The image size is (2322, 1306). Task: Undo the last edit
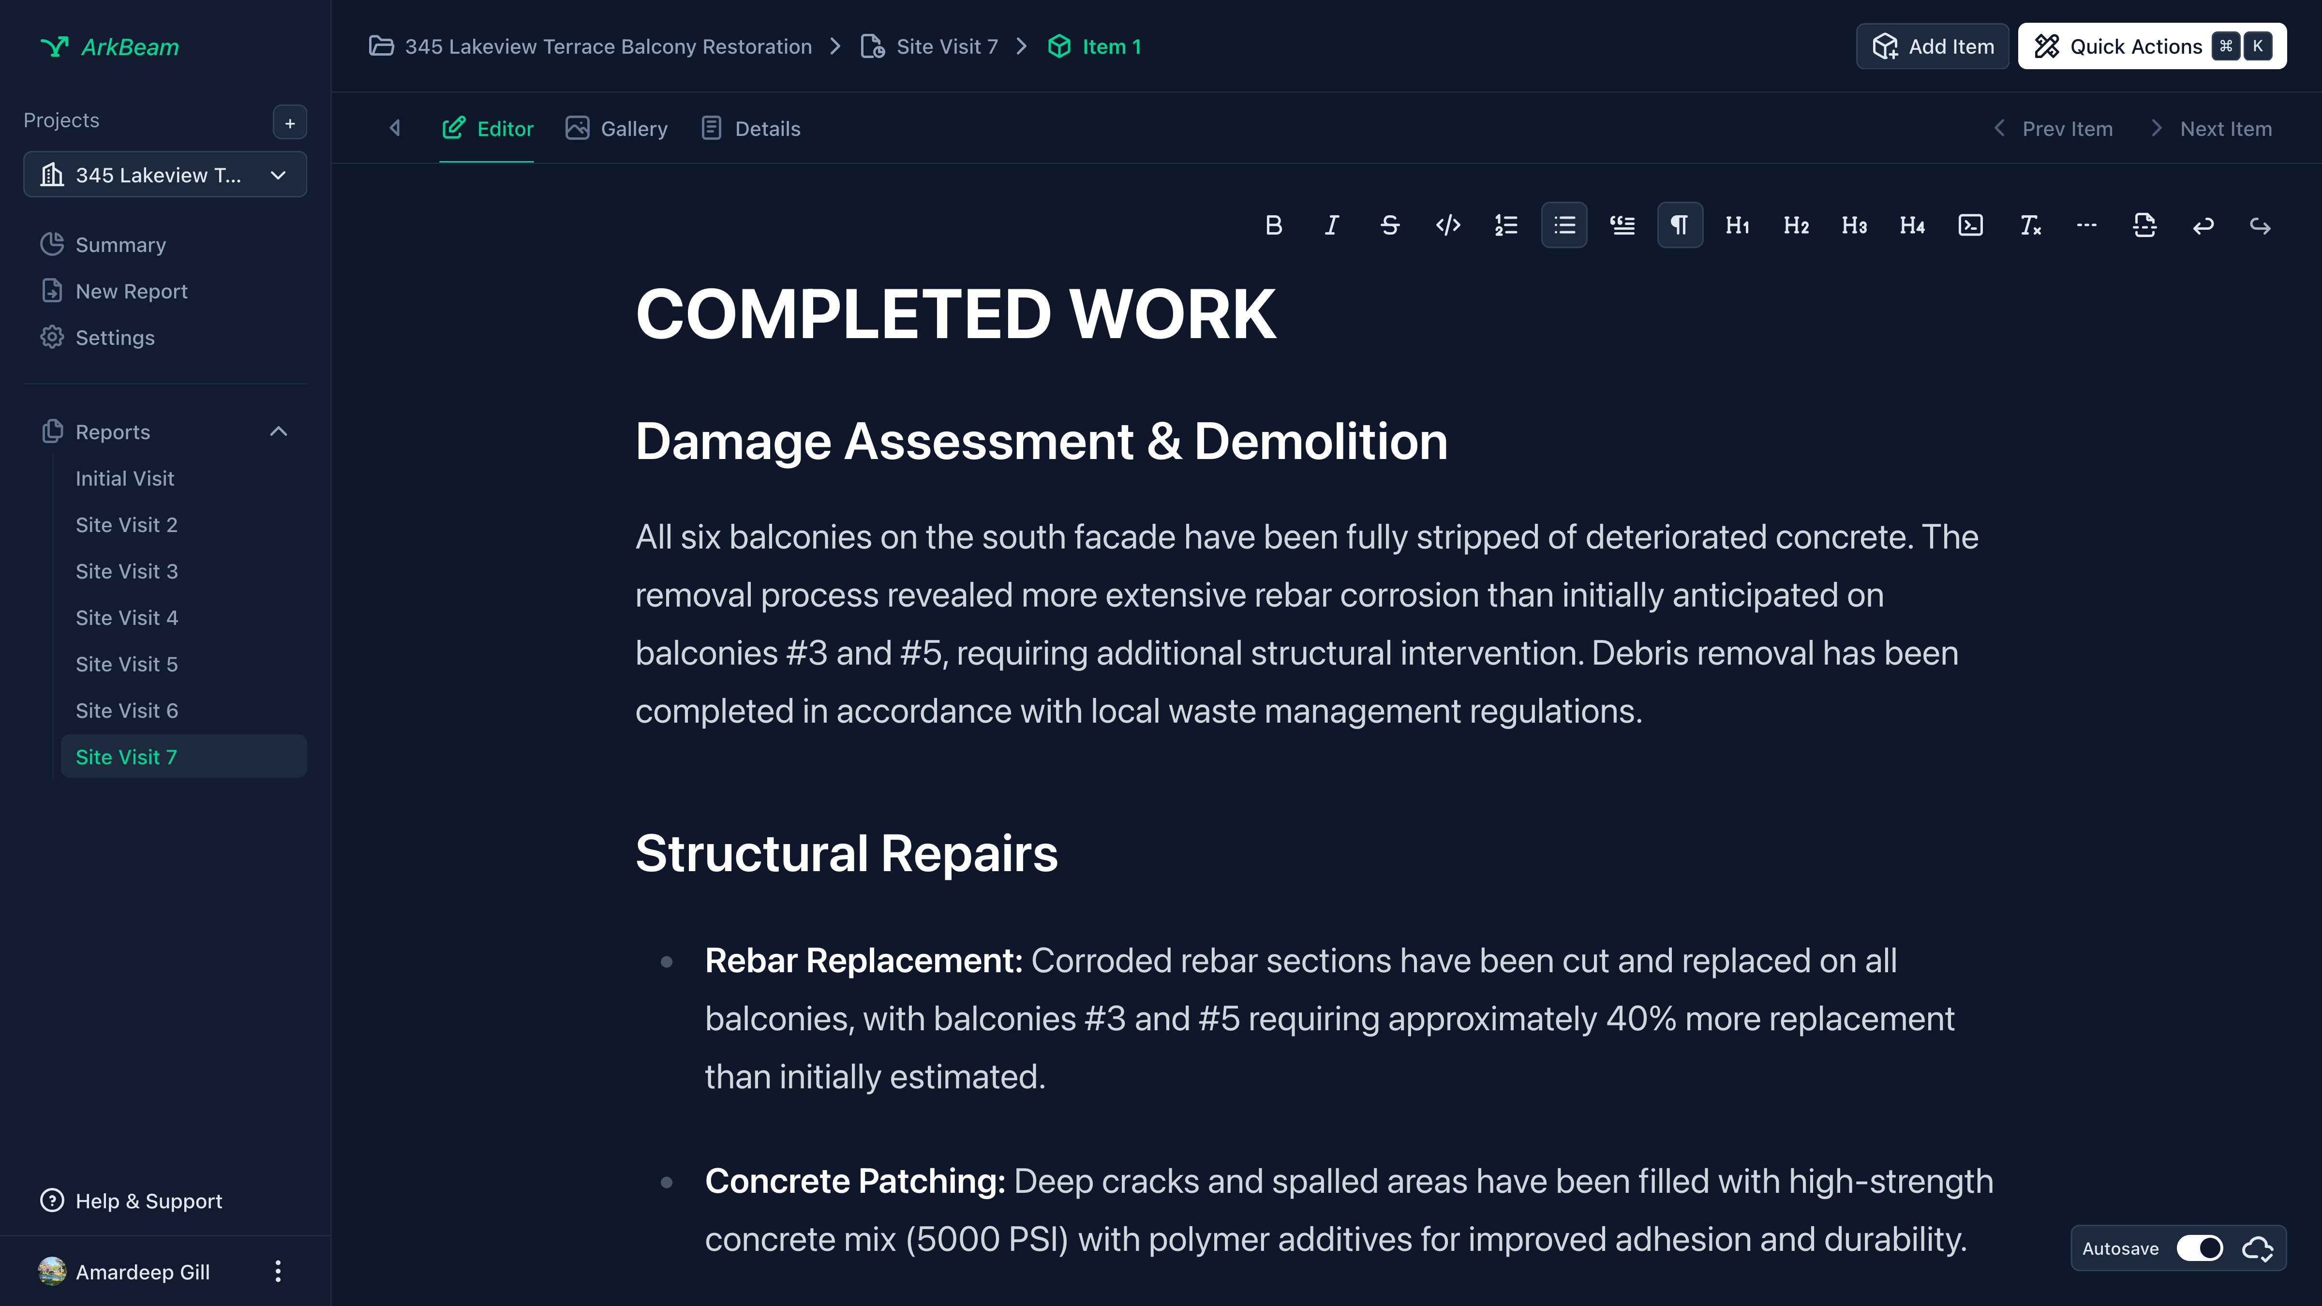(x=2202, y=225)
